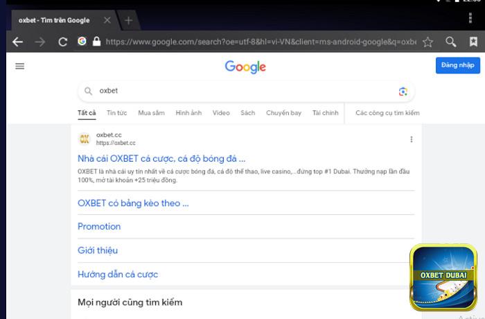Click the OXBET result description snippet

(244, 175)
